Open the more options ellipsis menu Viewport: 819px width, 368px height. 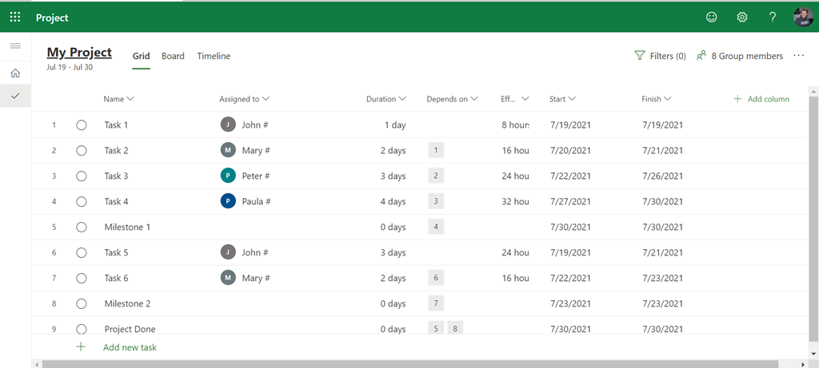798,56
